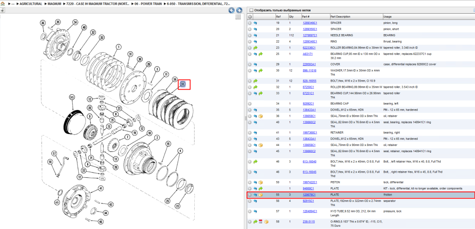Image resolution: width=475 pixels, height=229 pixels.
Task: Click the blue arrow icon on the Ref 29 COVER row
Action: pos(255,64)
